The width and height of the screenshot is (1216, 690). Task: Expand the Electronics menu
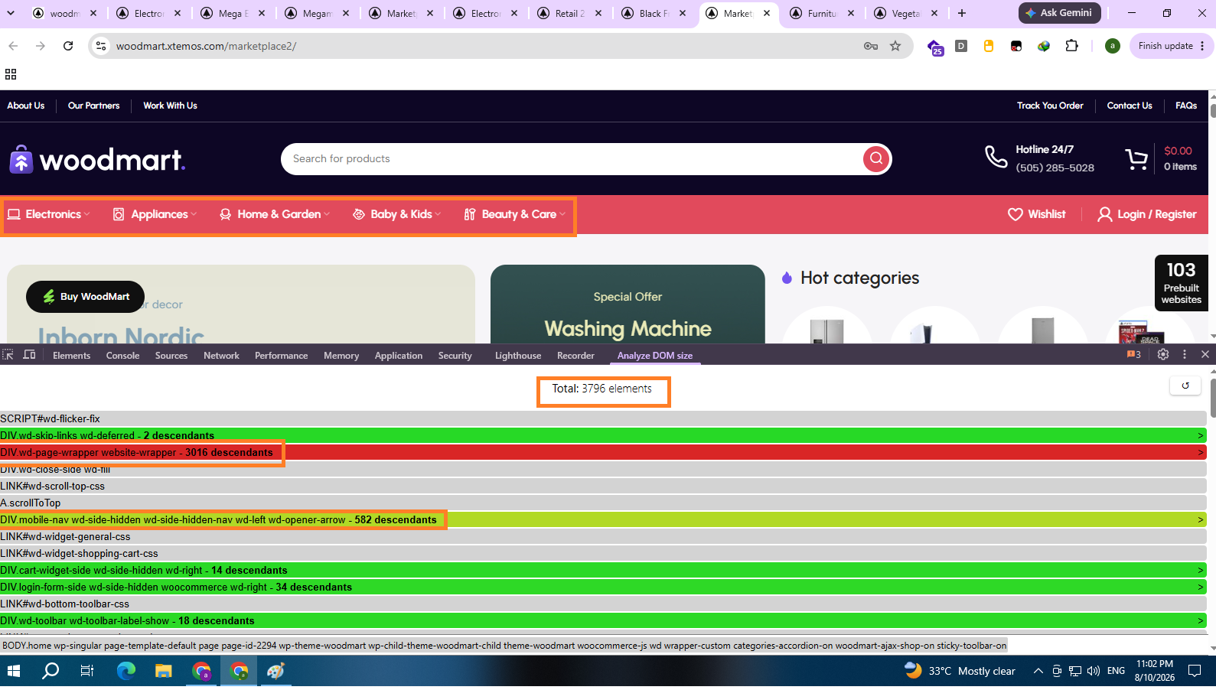tap(49, 215)
